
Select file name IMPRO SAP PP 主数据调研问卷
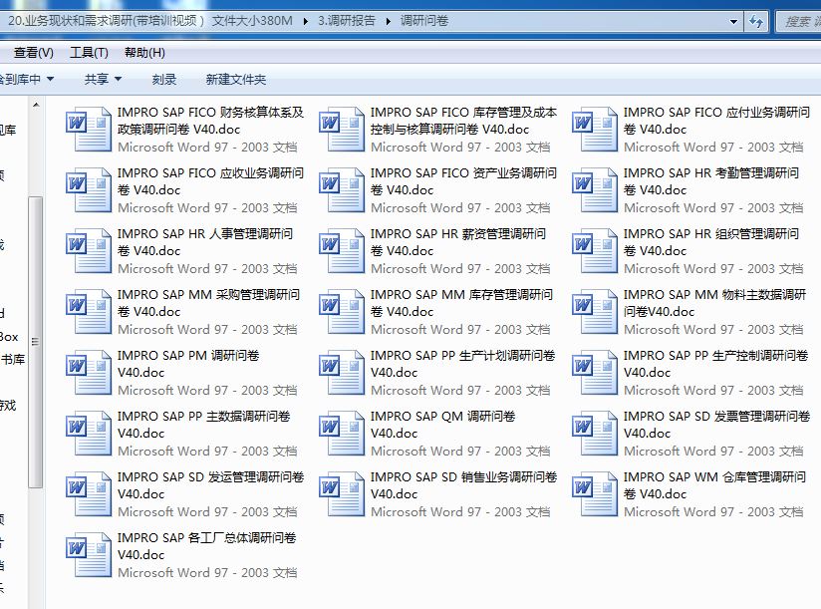(203, 425)
